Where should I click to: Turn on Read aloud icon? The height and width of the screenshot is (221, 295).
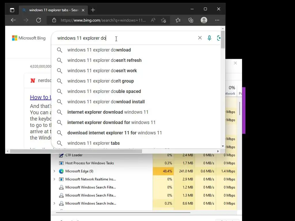click(153, 20)
